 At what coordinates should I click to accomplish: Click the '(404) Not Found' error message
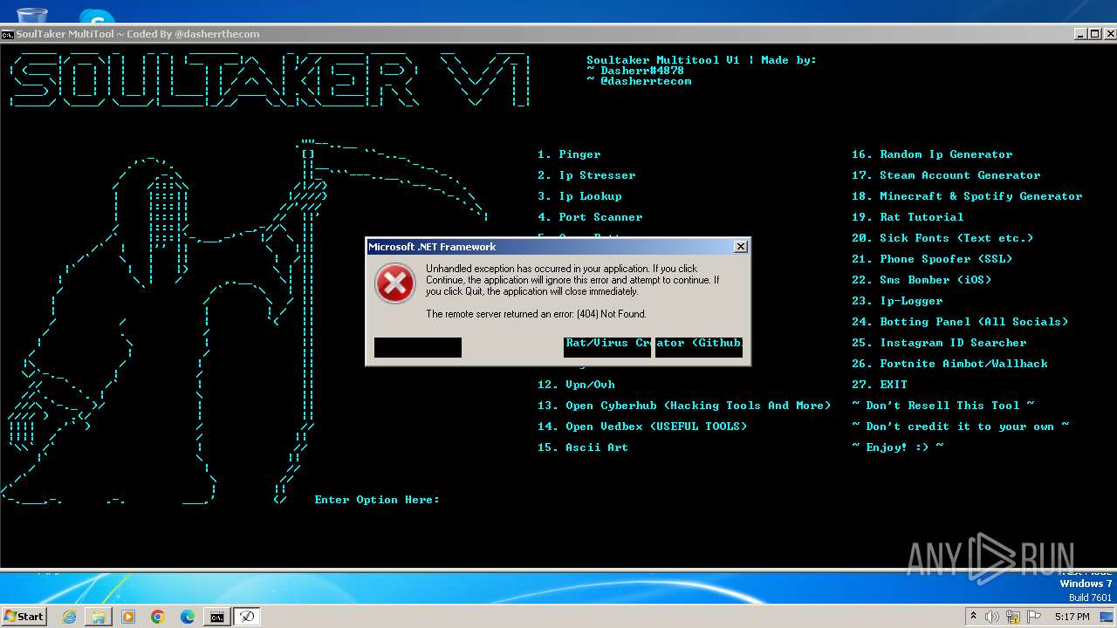(x=536, y=314)
